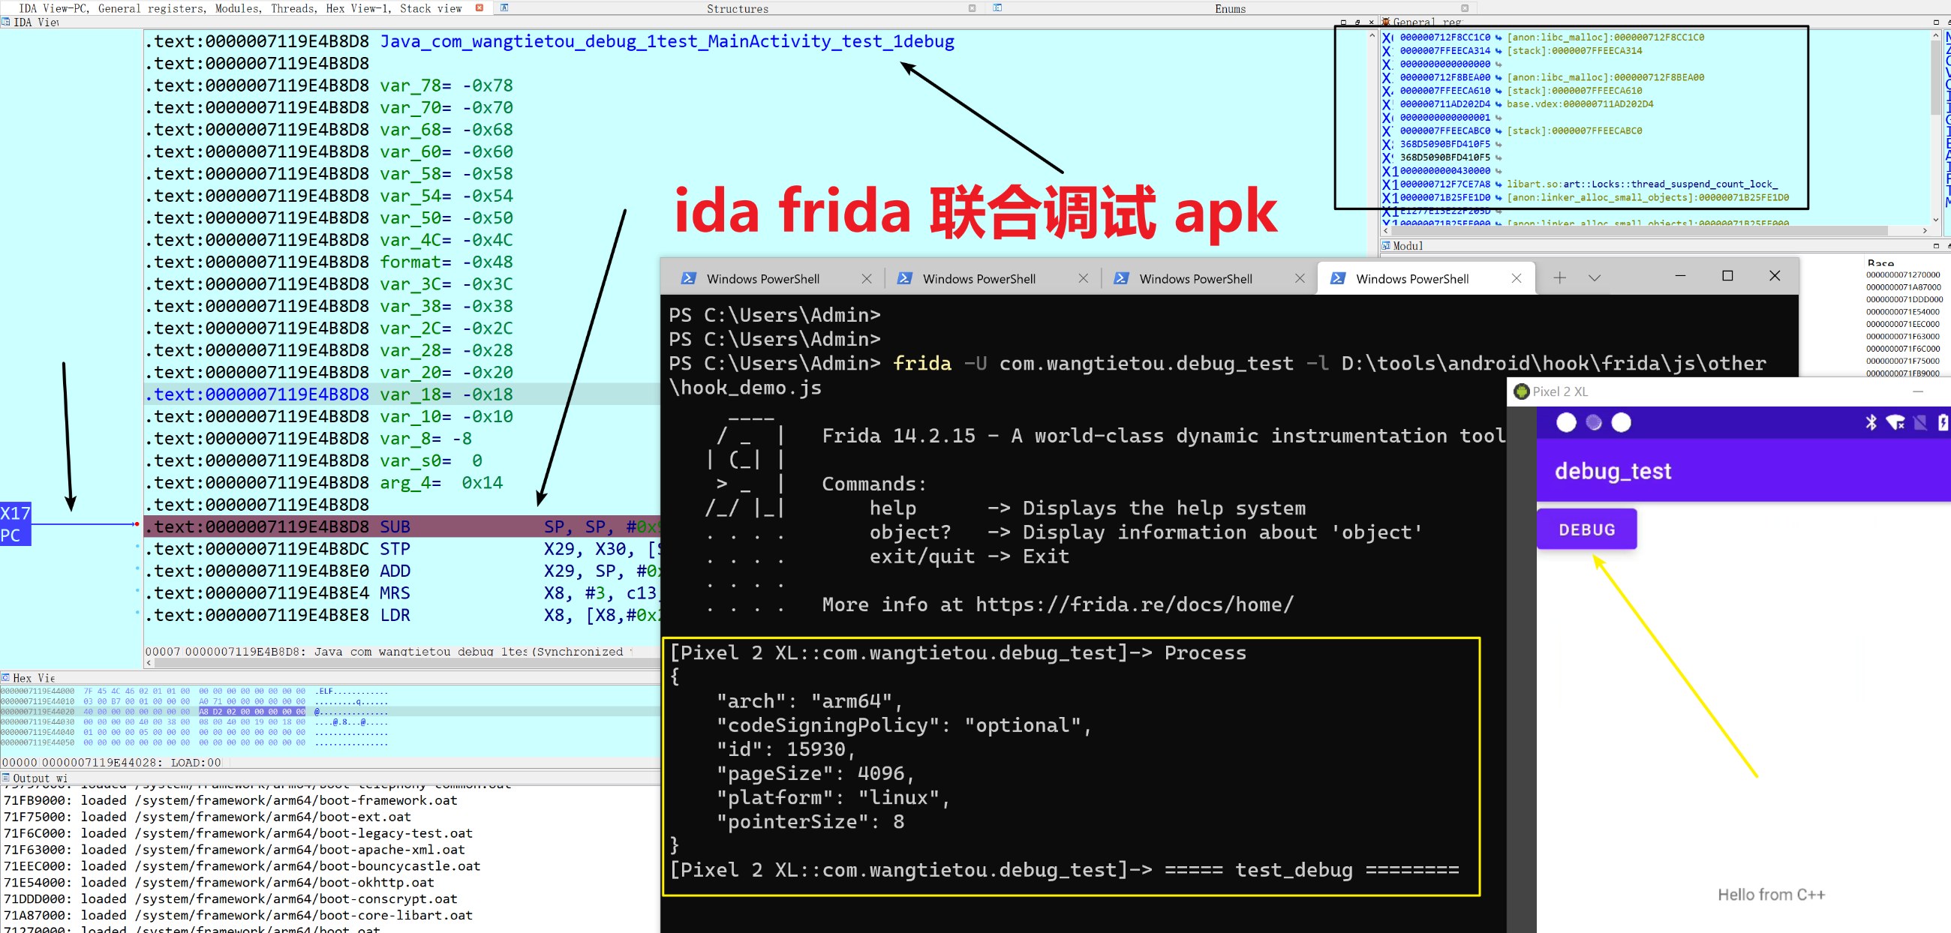Expand the Java_com_wangtietou_debug function label
The width and height of the screenshot is (1951, 933).
[668, 41]
